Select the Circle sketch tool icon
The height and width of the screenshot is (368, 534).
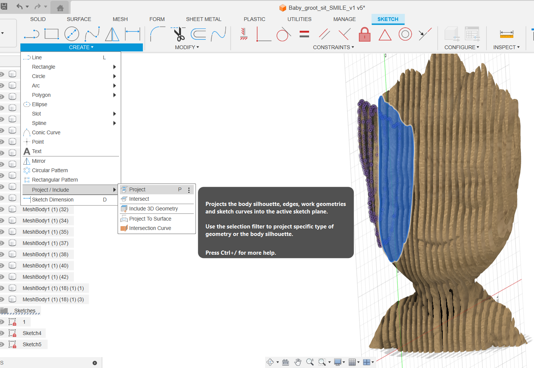(x=72, y=34)
